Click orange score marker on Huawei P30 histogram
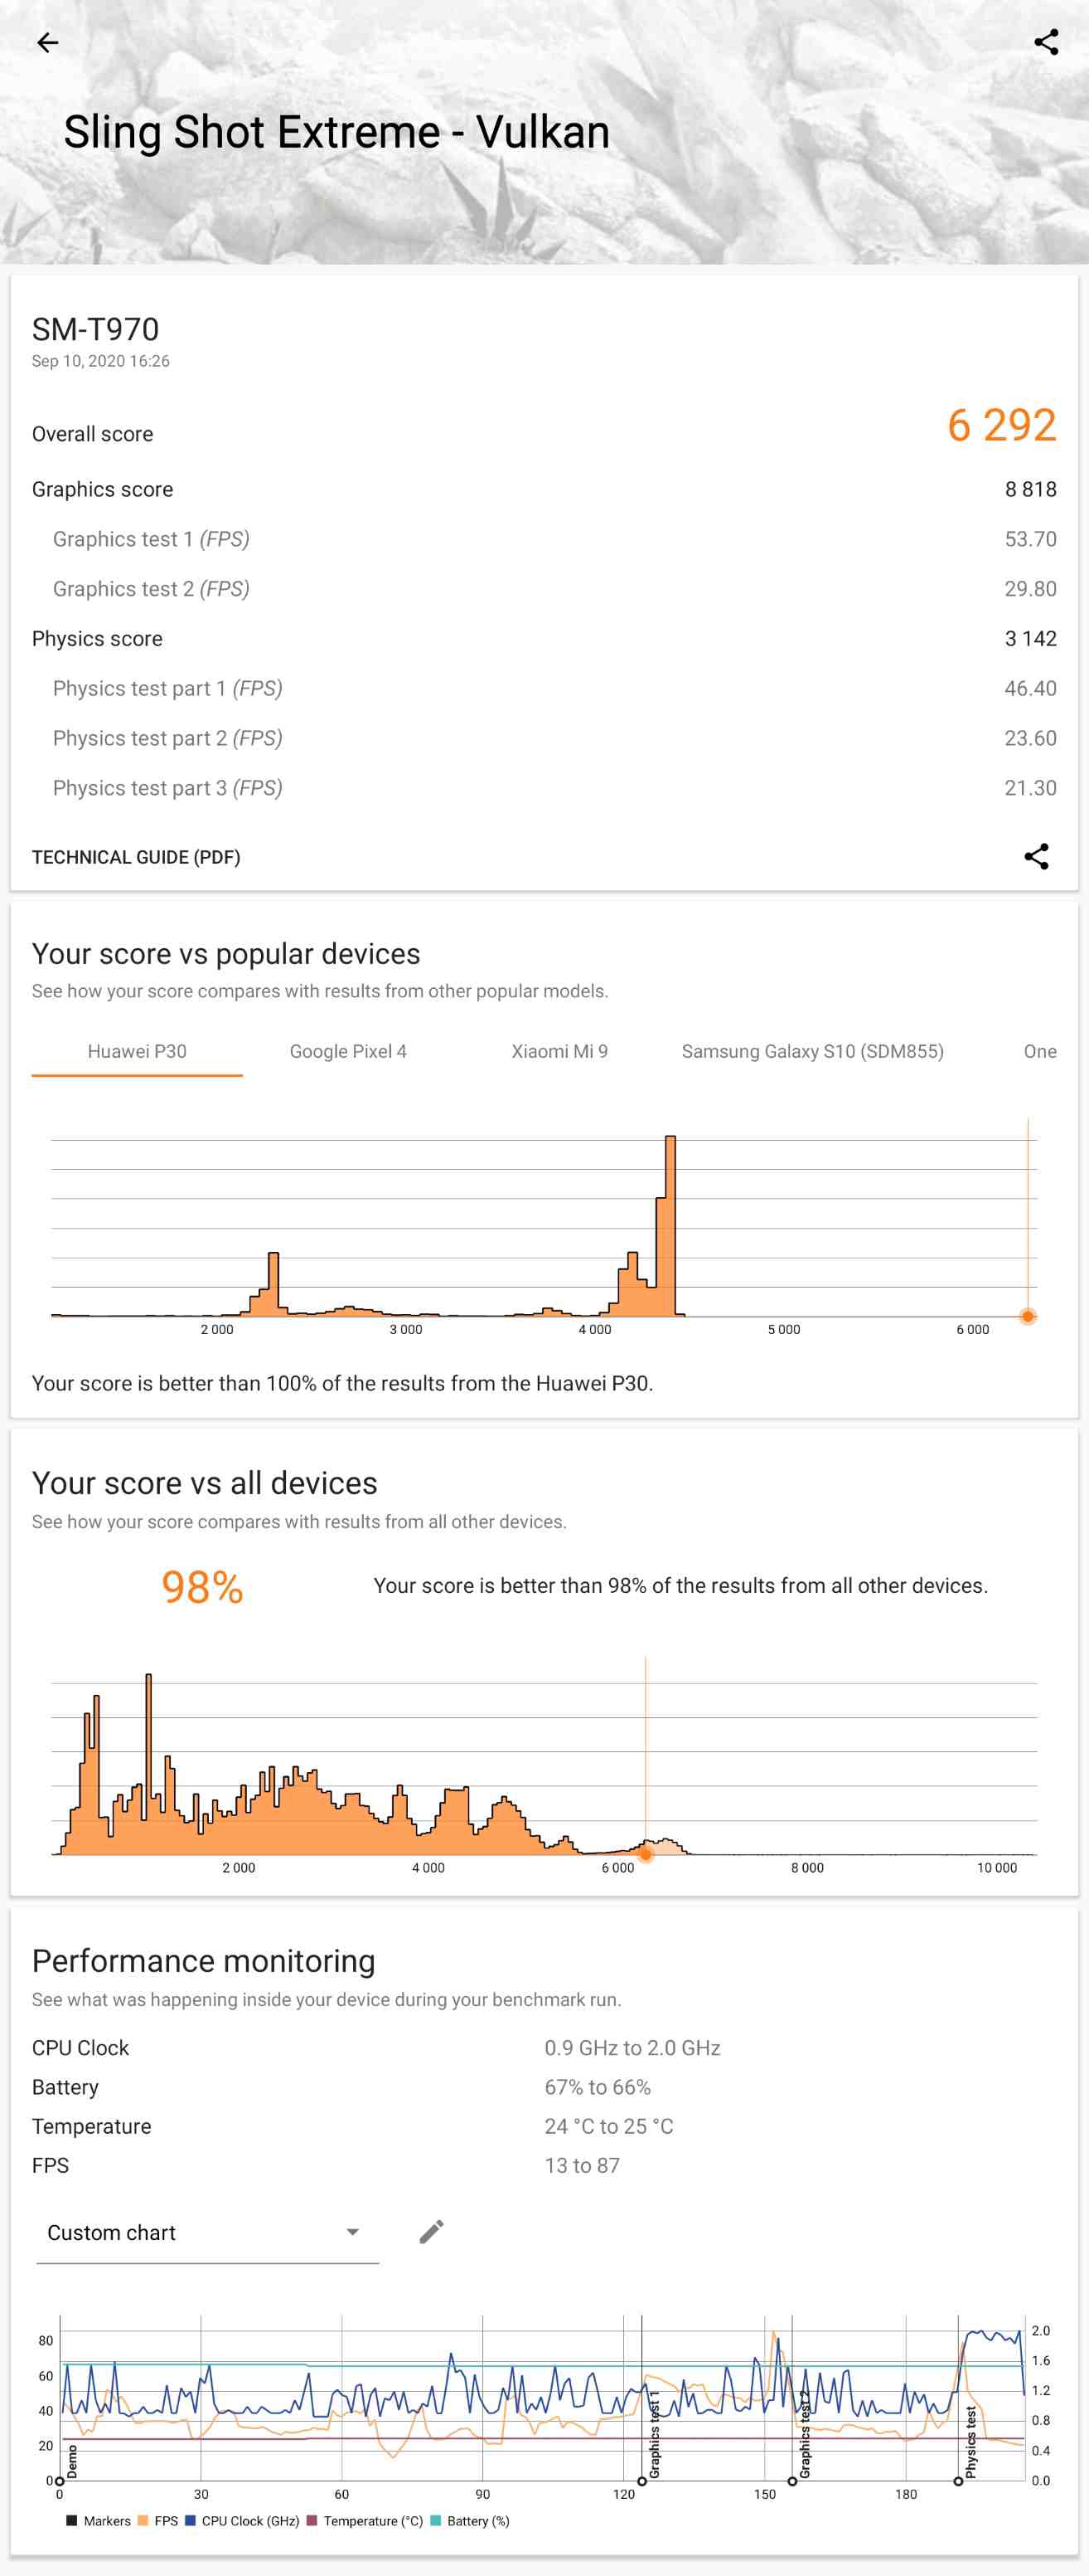The width and height of the screenshot is (1089, 2576). tap(1027, 1316)
